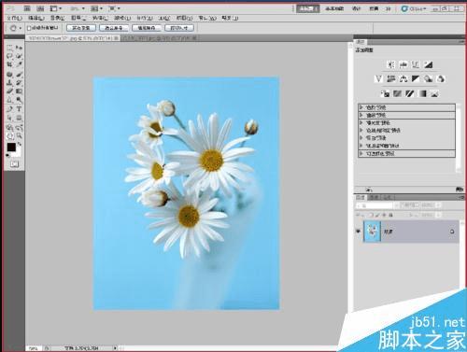Select the Crop tool
Screen dimensions: 467x352
click(9, 64)
